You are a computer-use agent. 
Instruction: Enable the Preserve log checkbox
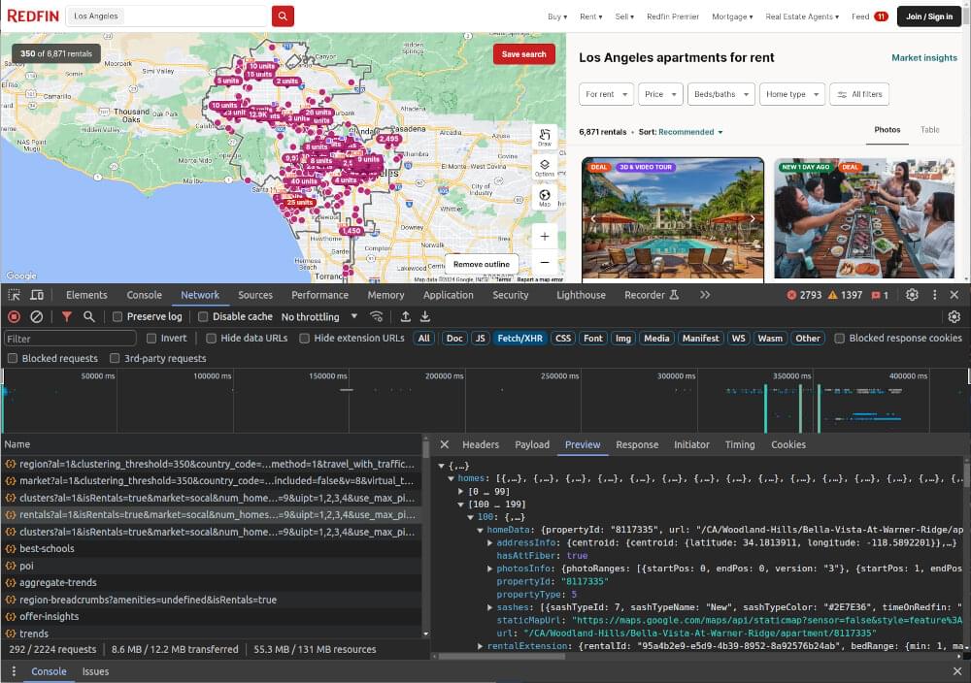click(x=117, y=316)
